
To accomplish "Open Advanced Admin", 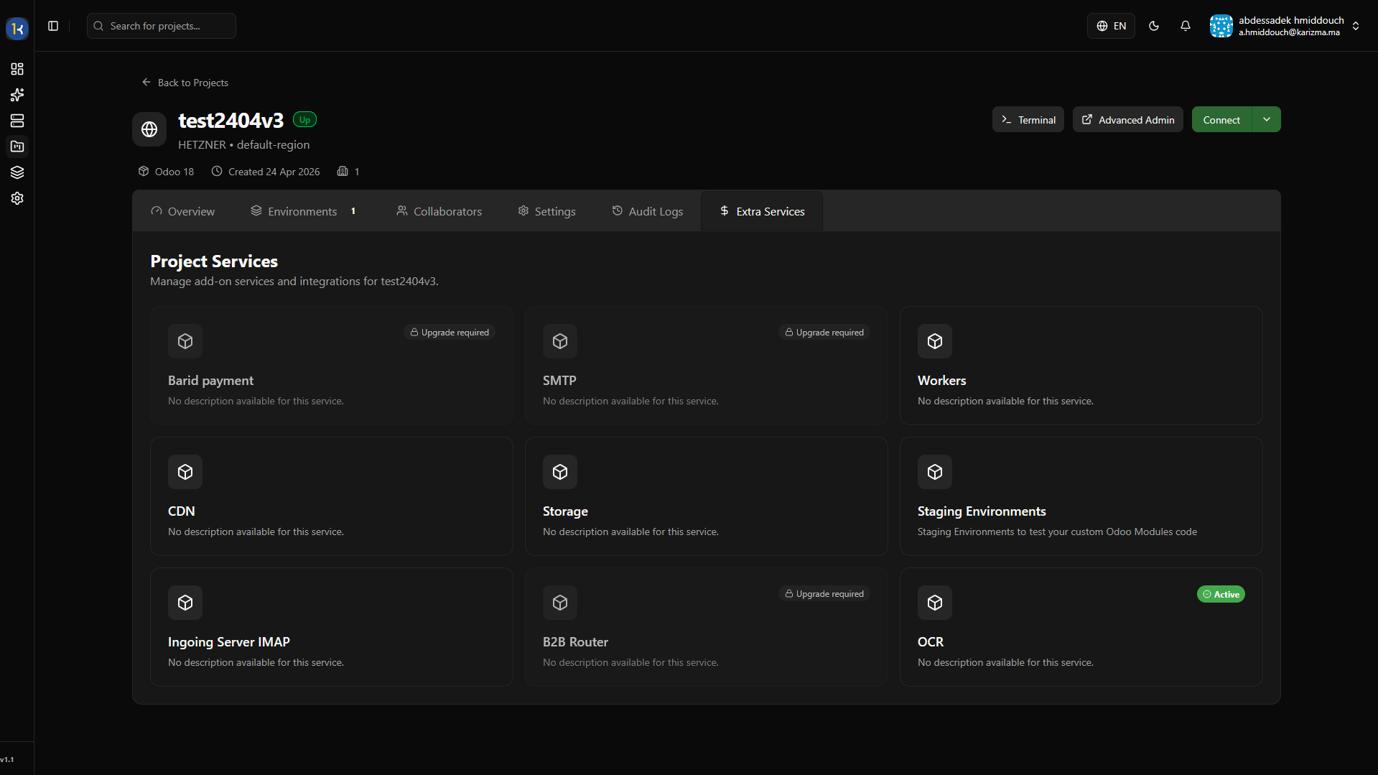I will (x=1127, y=120).
